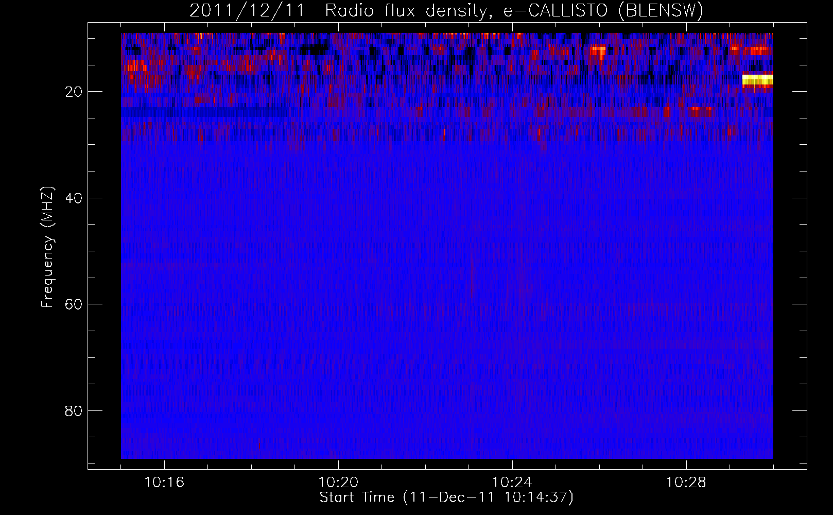Select the 10:24 time tick label
The height and width of the screenshot is (515, 833).
pos(512,483)
